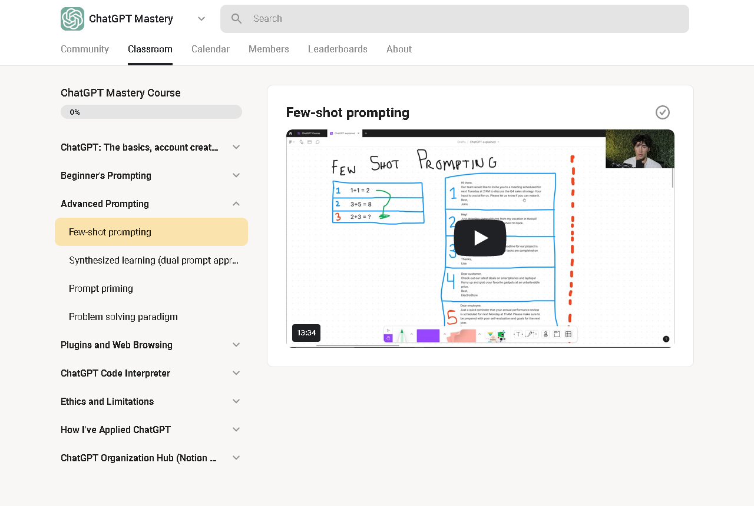Expand Plugins and Web Browsing chevron
Screen dimensions: 754x506
click(x=236, y=345)
